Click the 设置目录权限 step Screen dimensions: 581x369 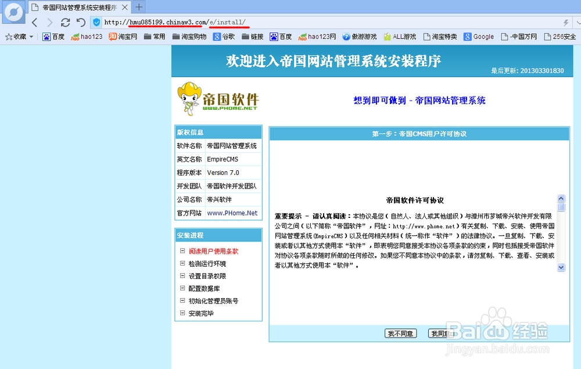pos(207,276)
